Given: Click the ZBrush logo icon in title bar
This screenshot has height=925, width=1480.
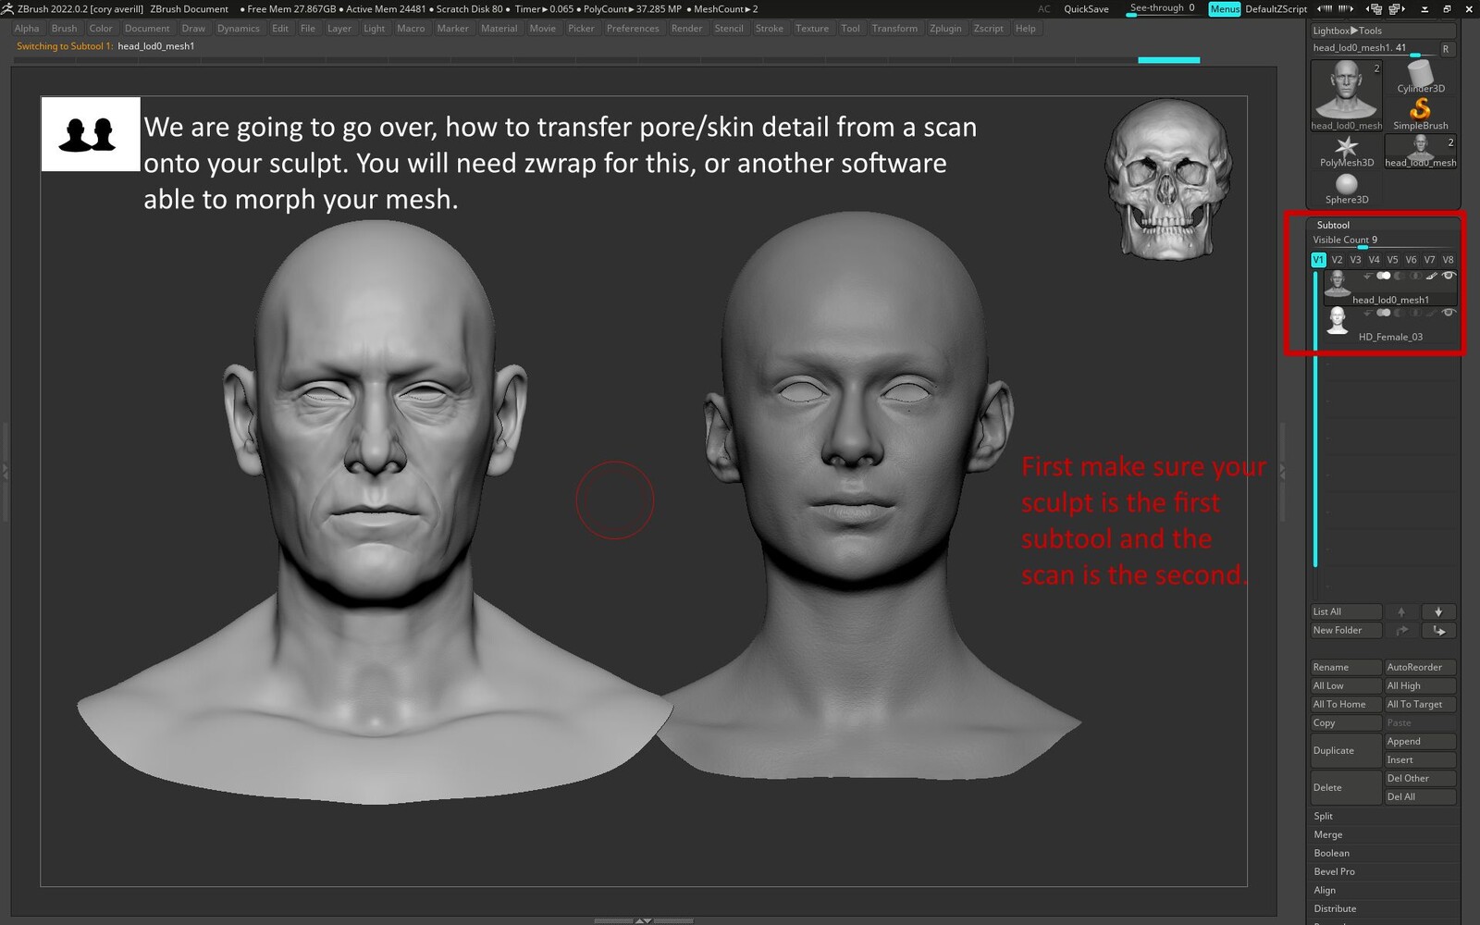Looking at the screenshot, I should coord(7,8).
